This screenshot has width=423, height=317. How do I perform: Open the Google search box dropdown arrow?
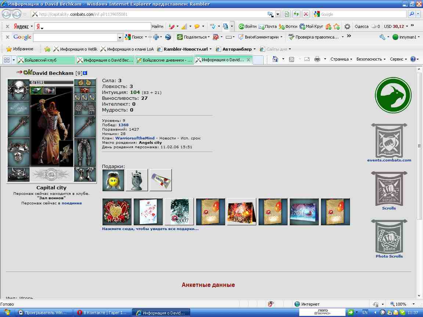(120, 37)
